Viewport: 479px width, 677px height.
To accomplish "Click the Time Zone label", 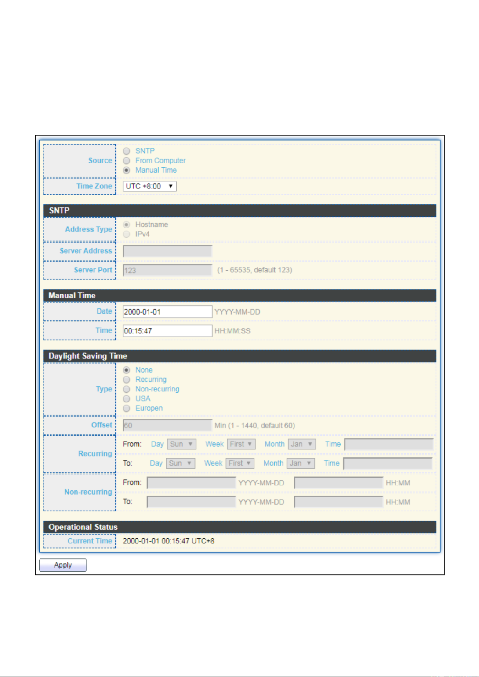I will point(94,186).
